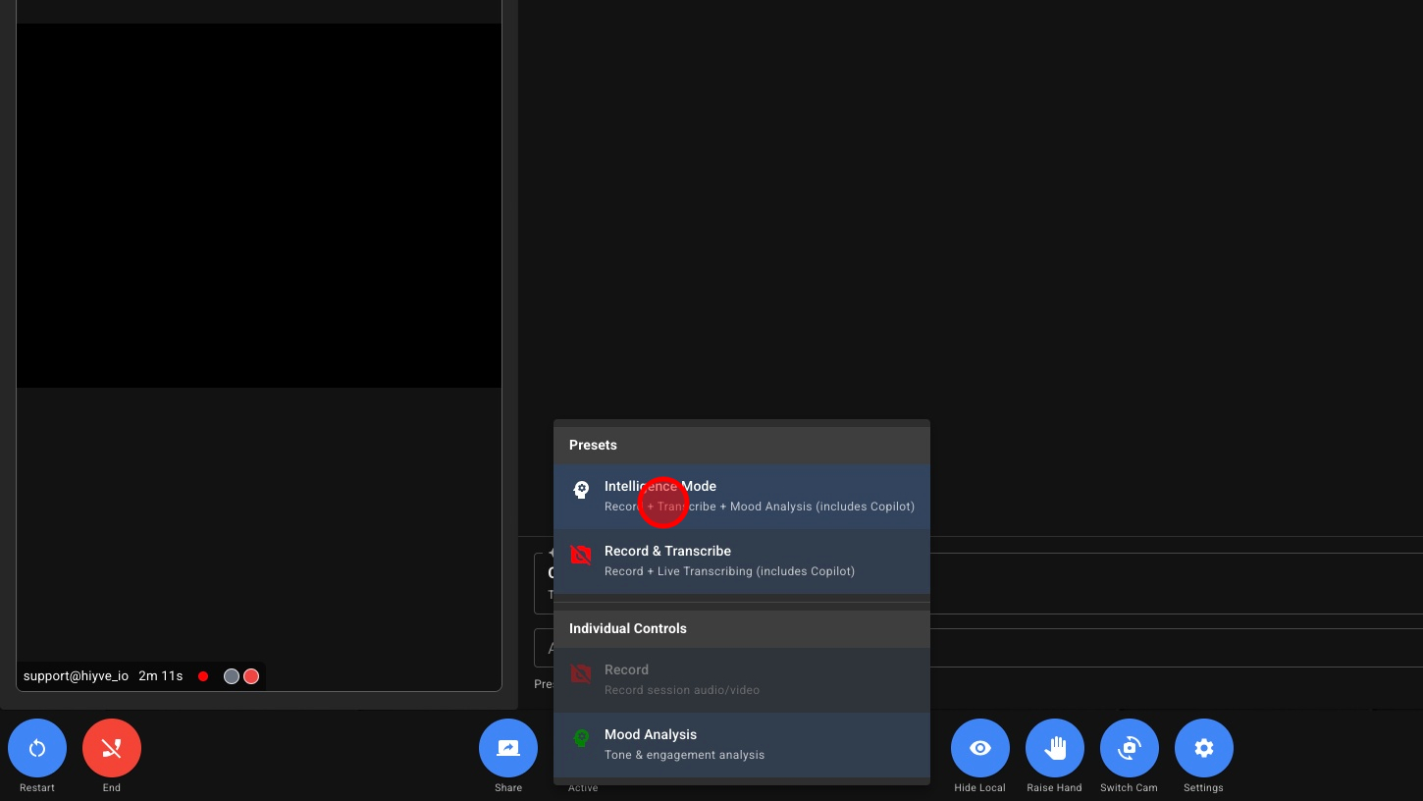Click the Record individual control item

tap(741, 679)
